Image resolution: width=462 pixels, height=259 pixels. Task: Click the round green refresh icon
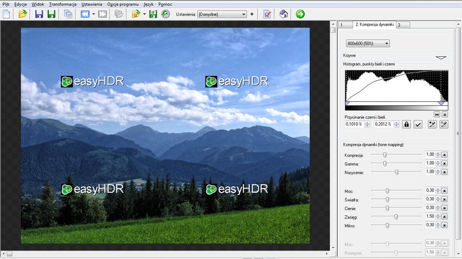click(x=165, y=14)
